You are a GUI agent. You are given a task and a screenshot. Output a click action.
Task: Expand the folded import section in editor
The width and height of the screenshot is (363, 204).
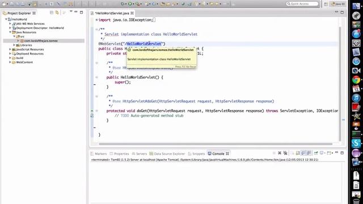96,20
